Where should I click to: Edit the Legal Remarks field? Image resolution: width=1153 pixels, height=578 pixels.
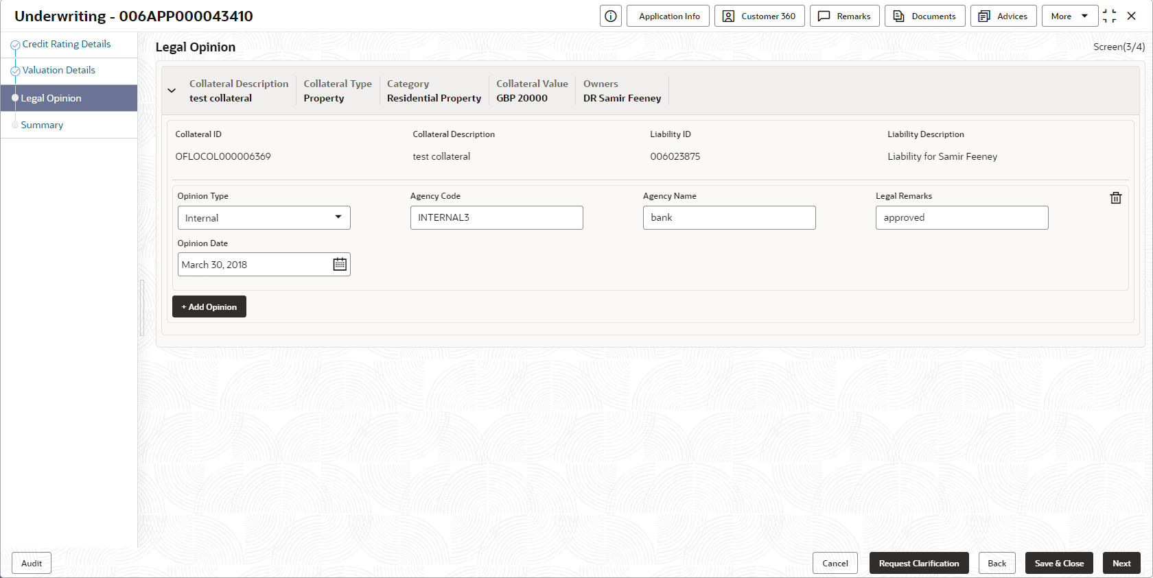pyautogui.click(x=962, y=218)
